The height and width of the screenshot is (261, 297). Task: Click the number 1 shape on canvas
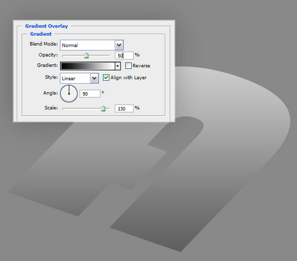point(87,168)
